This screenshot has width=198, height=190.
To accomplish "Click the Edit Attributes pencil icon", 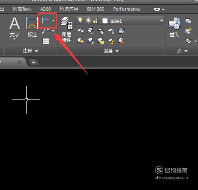I will [x=189, y=41].
